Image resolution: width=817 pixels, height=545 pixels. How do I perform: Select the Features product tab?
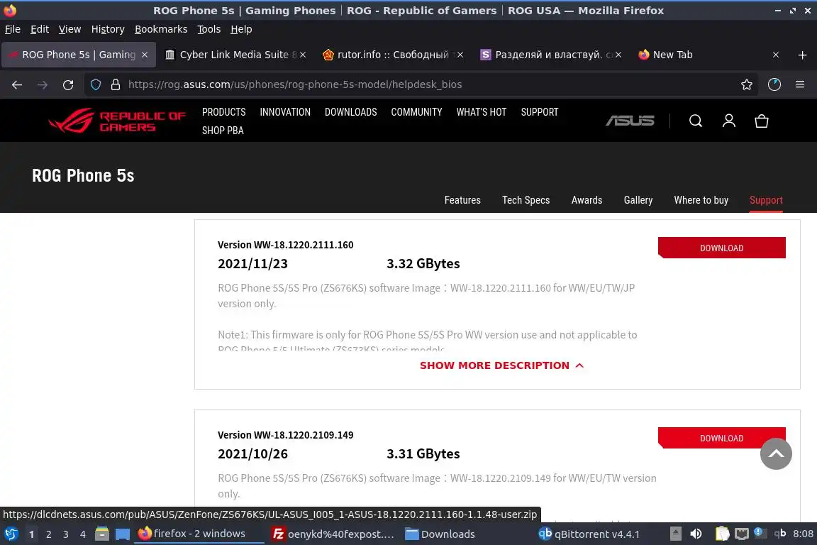(x=462, y=200)
